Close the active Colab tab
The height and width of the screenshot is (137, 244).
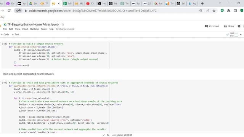[x=59, y=3]
